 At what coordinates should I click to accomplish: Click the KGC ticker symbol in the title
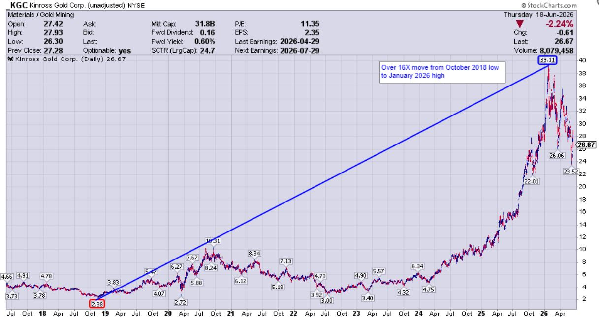coord(19,6)
